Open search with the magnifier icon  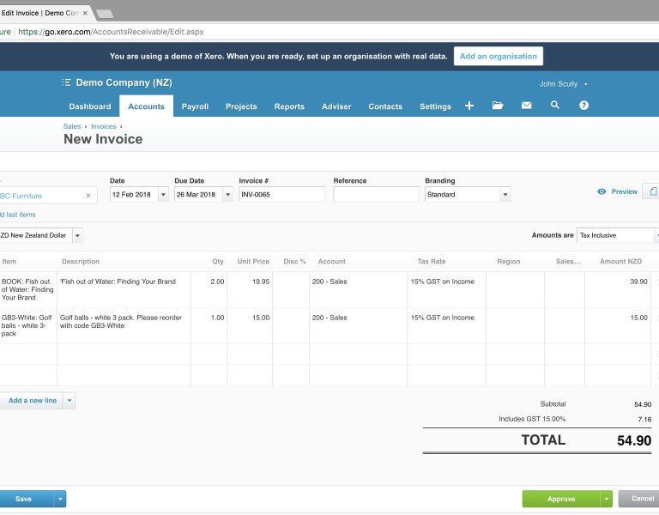(x=555, y=106)
